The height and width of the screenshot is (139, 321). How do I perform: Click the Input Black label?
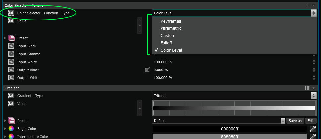click(x=27, y=46)
